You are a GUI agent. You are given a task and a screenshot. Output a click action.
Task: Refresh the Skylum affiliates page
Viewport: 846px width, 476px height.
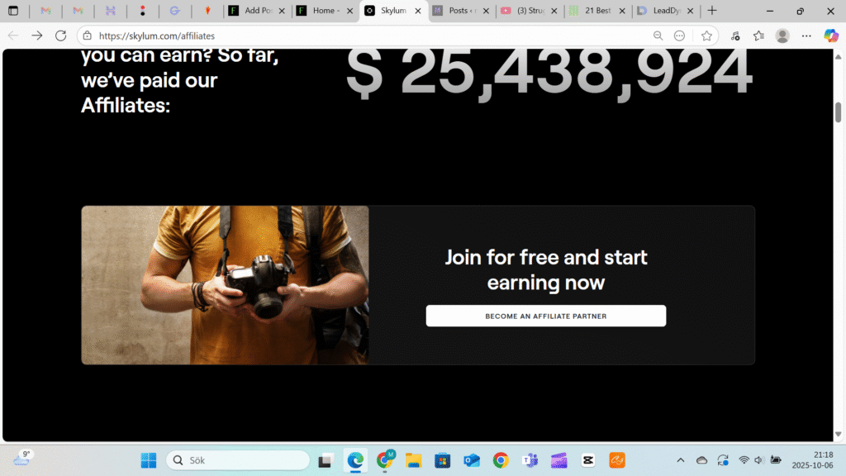tap(61, 36)
